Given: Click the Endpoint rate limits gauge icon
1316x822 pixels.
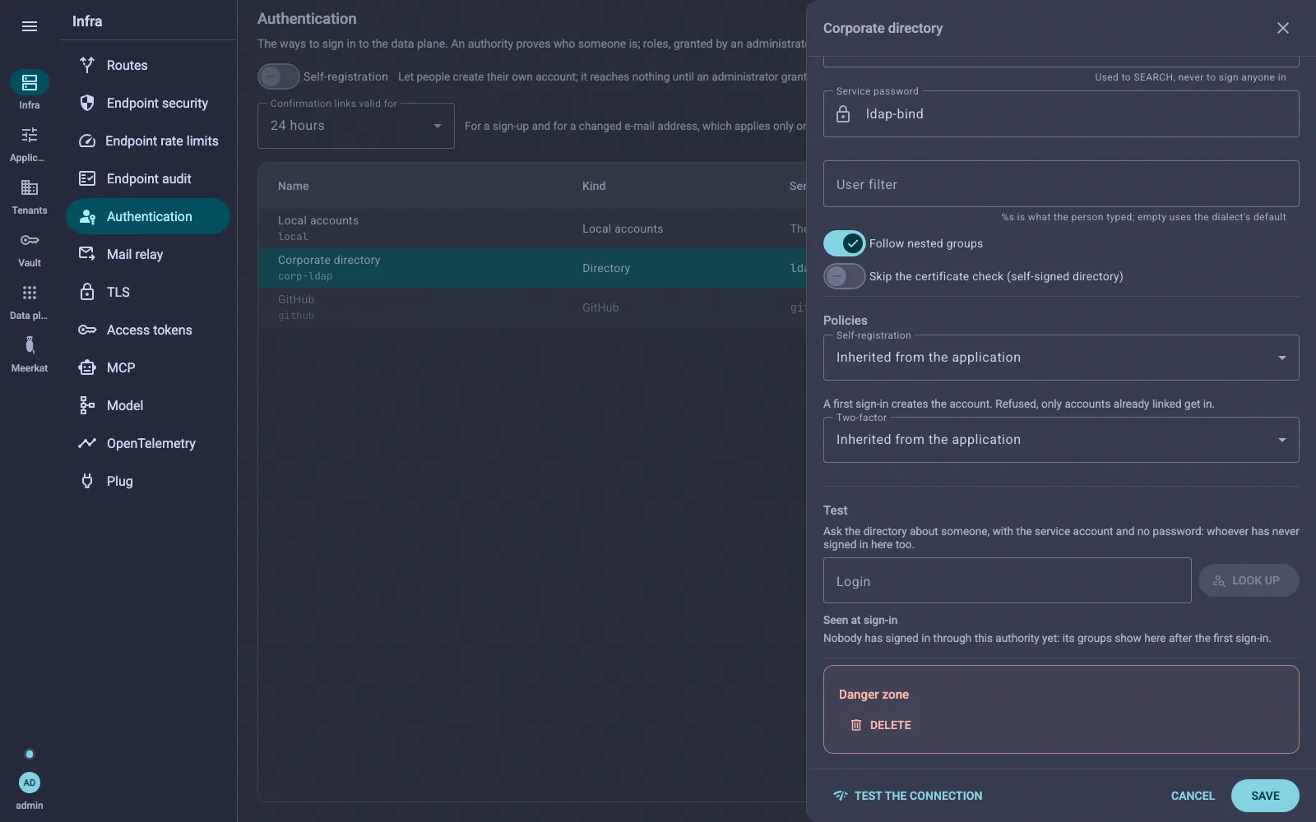Looking at the screenshot, I should [x=87, y=141].
